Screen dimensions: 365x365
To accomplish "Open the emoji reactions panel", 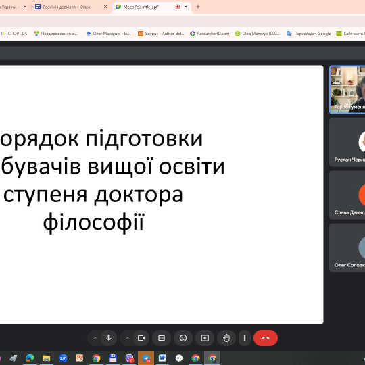I will pyautogui.click(x=183, y=338).
